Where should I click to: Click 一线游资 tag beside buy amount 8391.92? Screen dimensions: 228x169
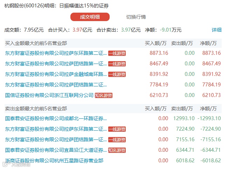[x=117, y=74]
